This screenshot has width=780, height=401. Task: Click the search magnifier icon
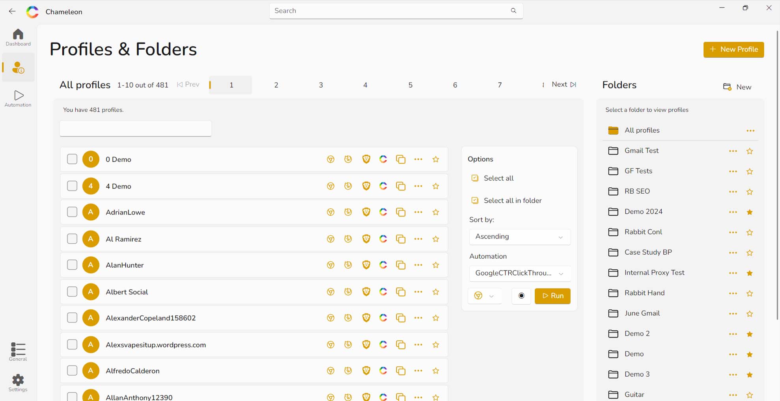[513, 11]
